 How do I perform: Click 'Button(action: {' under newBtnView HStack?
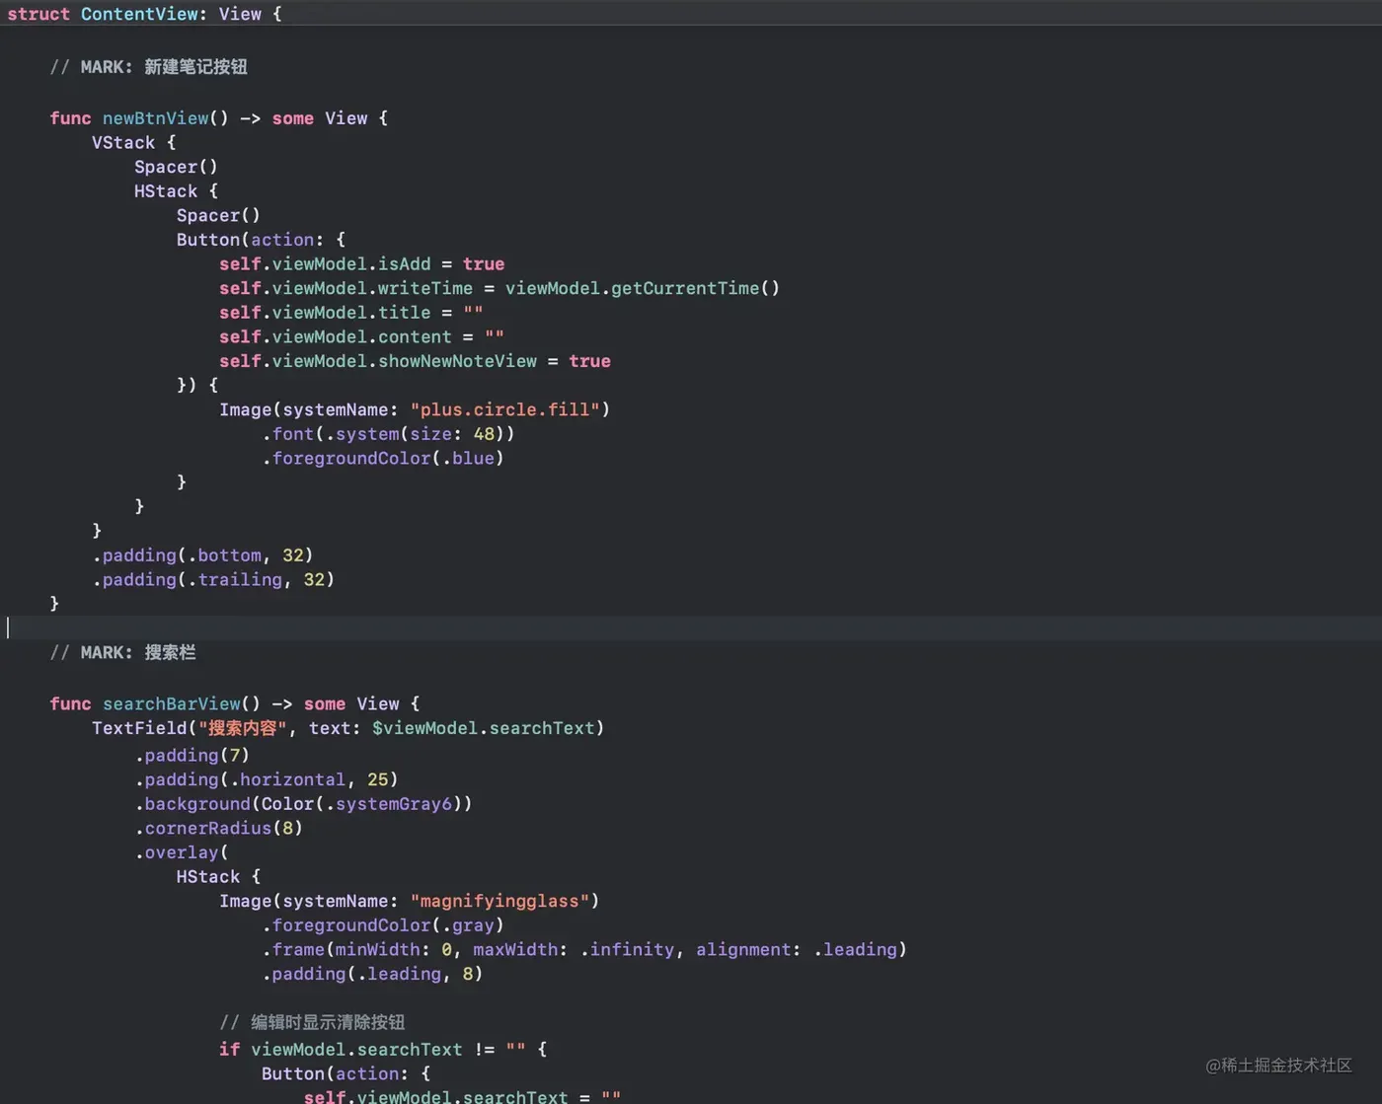pyautogui.click(x=261, y=240)
